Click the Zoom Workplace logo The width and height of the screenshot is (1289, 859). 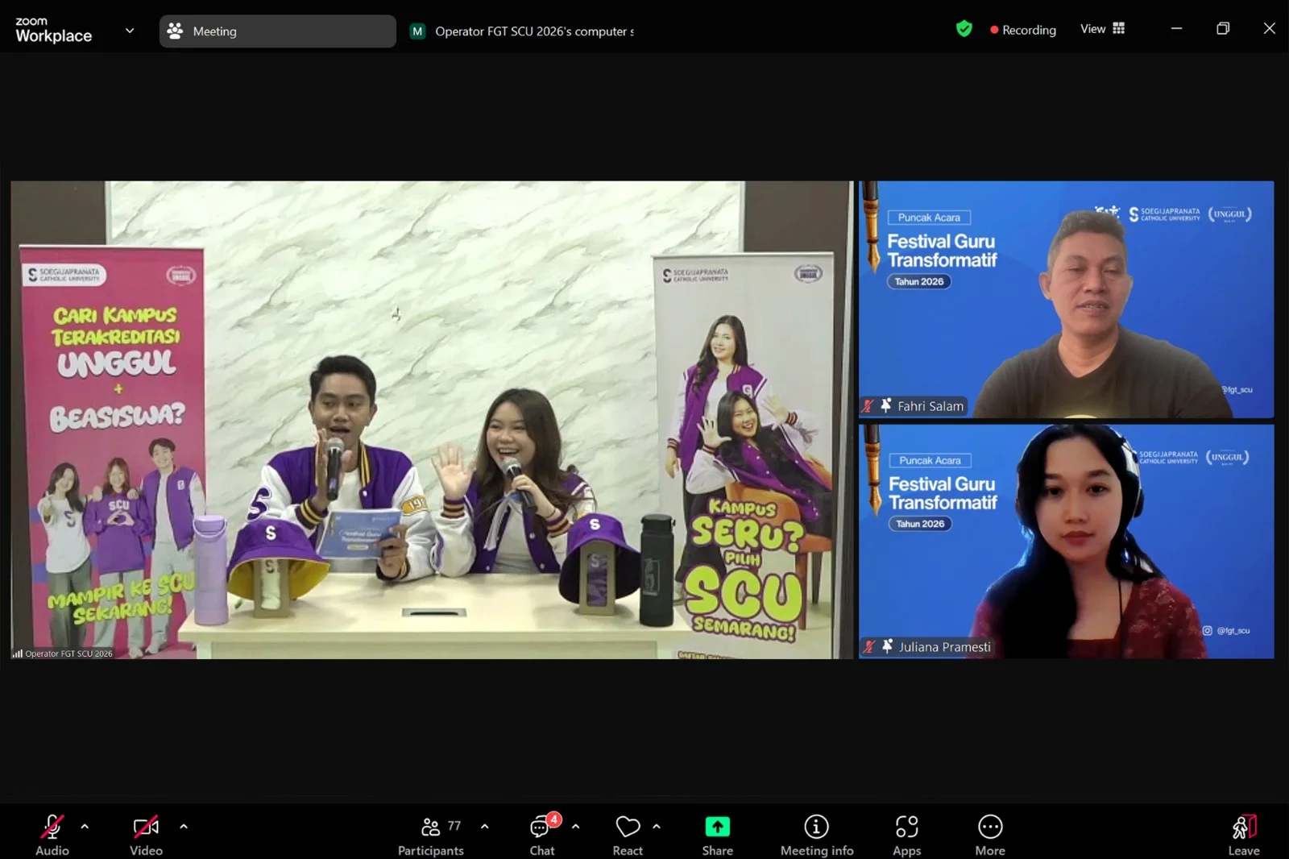pyautogui.click(x=53, y=30)
